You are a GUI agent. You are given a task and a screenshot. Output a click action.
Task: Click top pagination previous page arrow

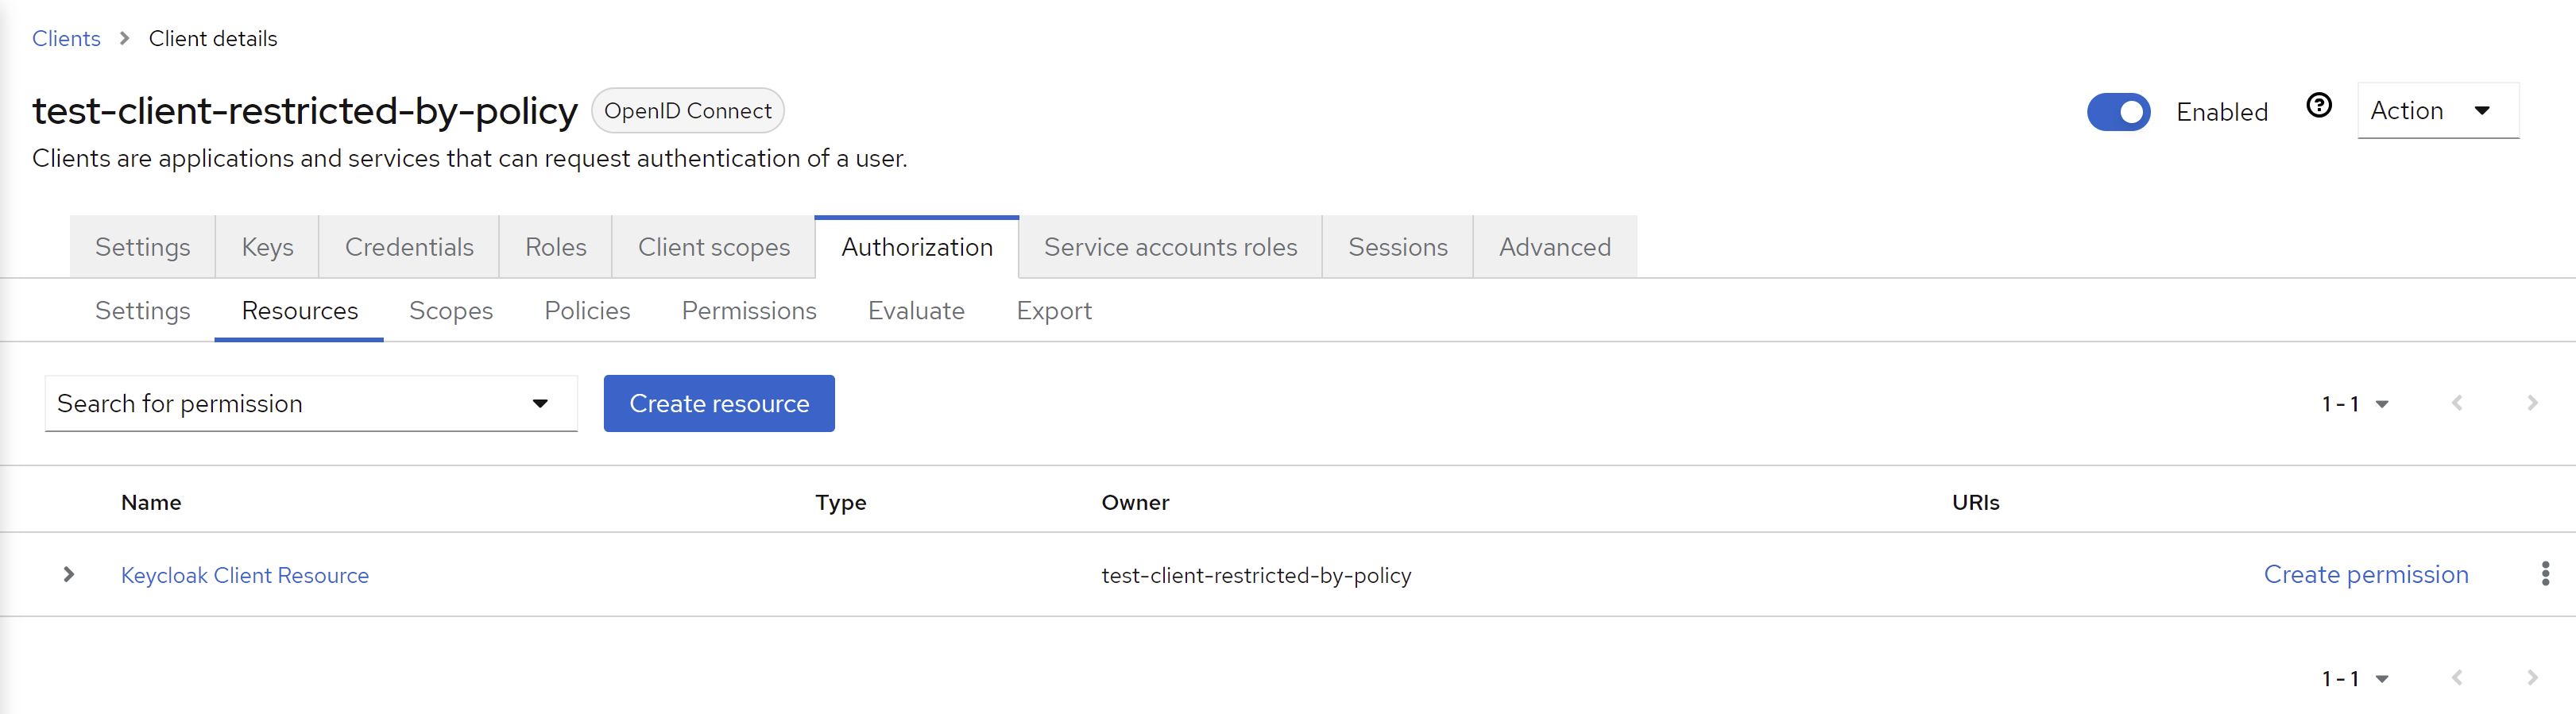(x=2456, y=403)
